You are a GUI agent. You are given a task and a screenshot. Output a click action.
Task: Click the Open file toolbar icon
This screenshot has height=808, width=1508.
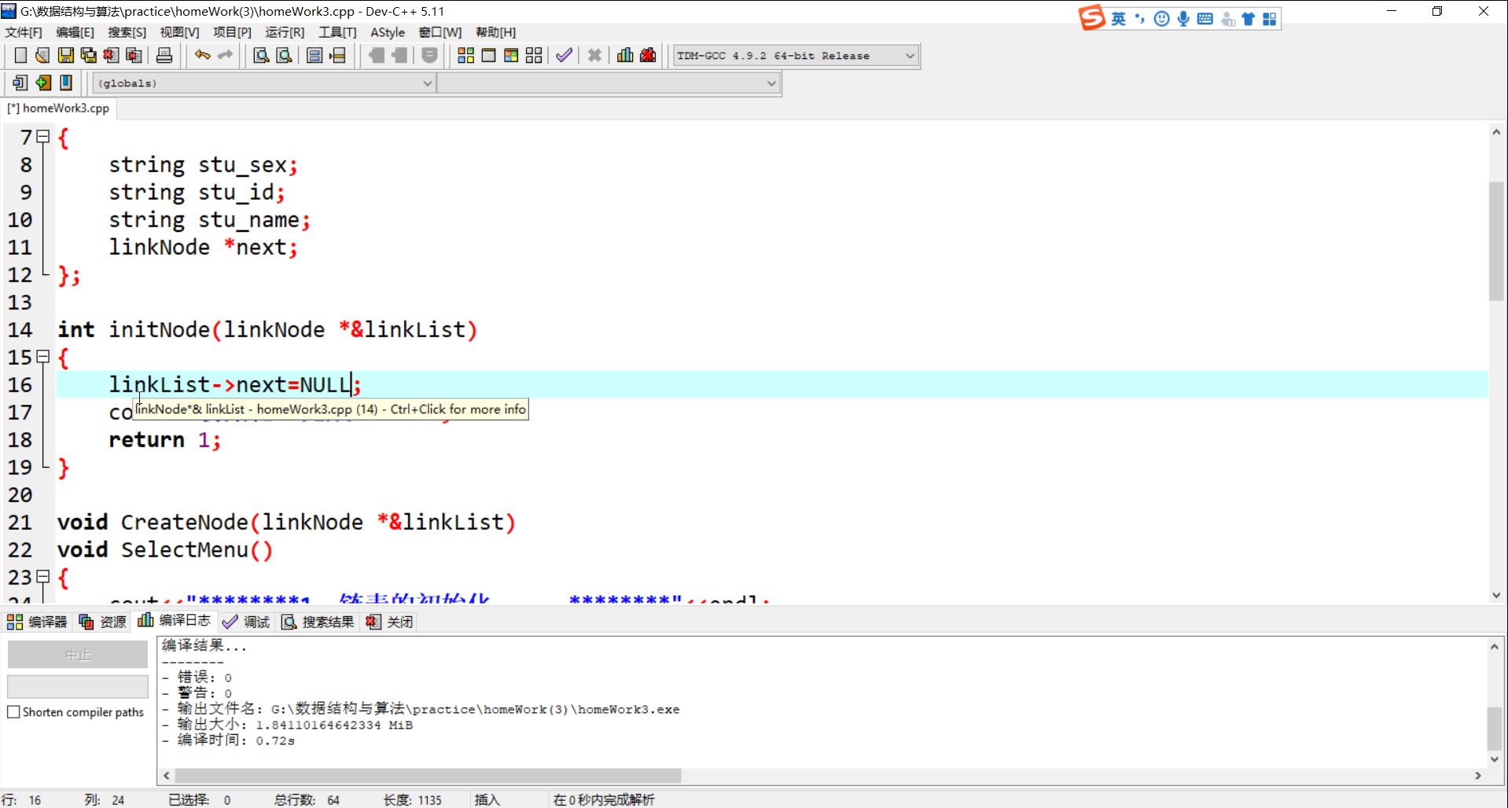point(42,55)
